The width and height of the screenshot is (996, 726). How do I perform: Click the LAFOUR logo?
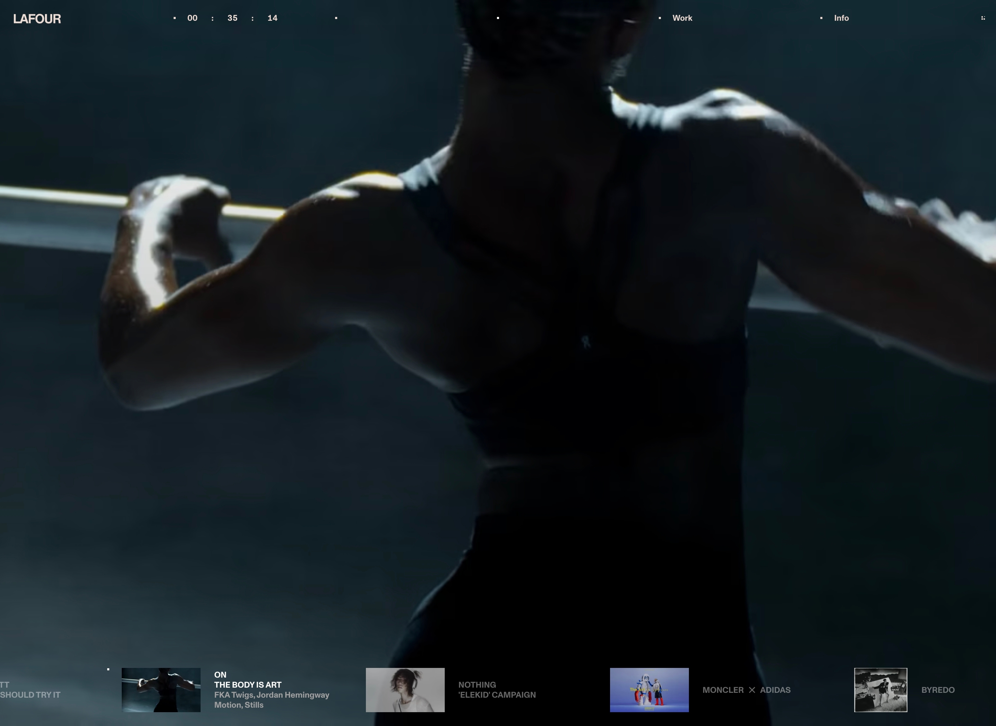pos(37,18)
